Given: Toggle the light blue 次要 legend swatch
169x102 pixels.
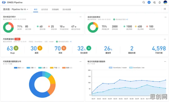Looking at the screenshot, I should (x=28, y=68).
